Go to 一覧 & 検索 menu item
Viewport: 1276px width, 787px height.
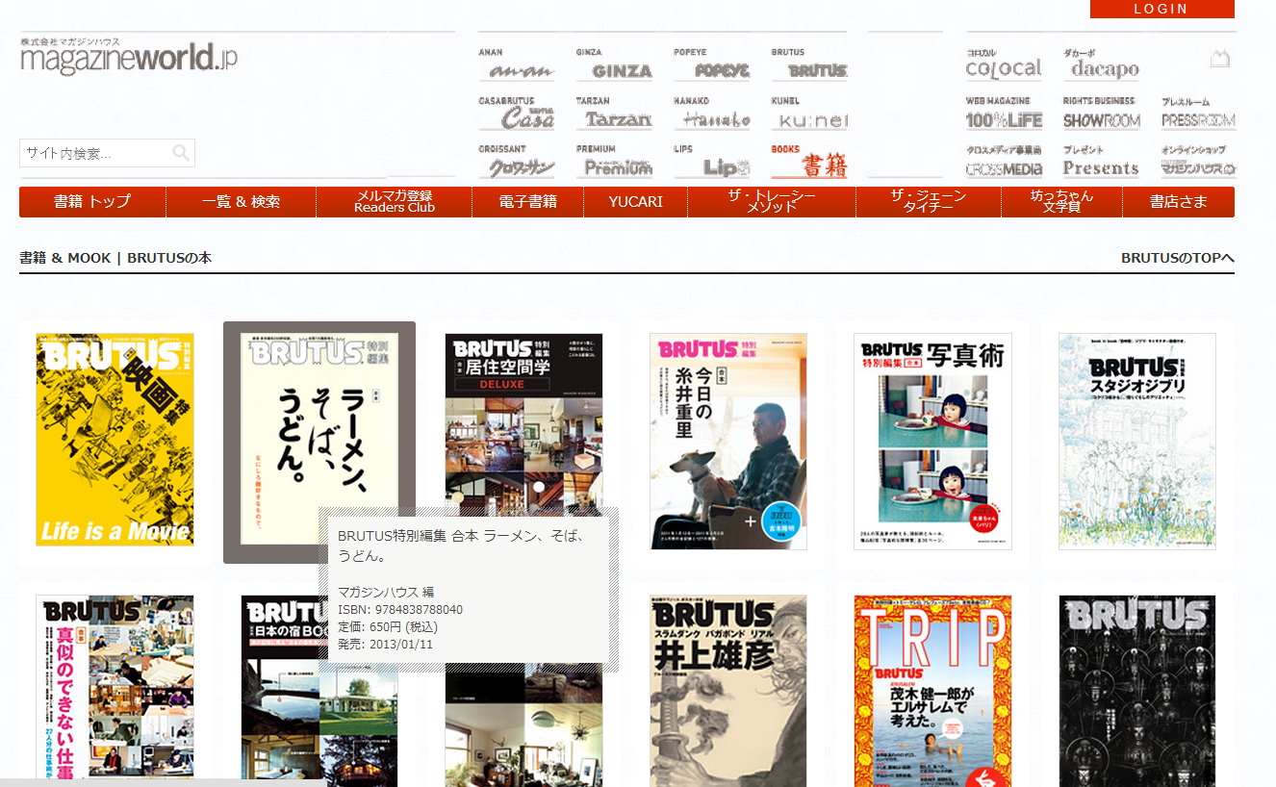tap(242, 202)
